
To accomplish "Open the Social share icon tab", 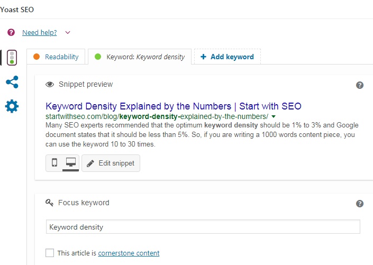I will (12, 82).
